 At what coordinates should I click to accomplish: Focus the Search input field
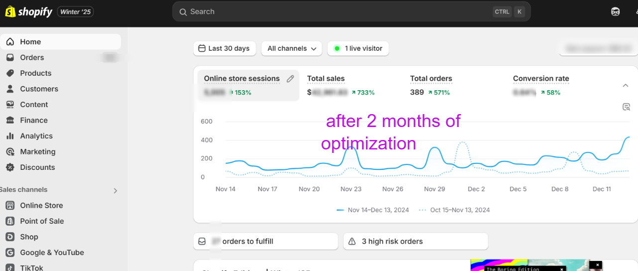coord(351,11)
